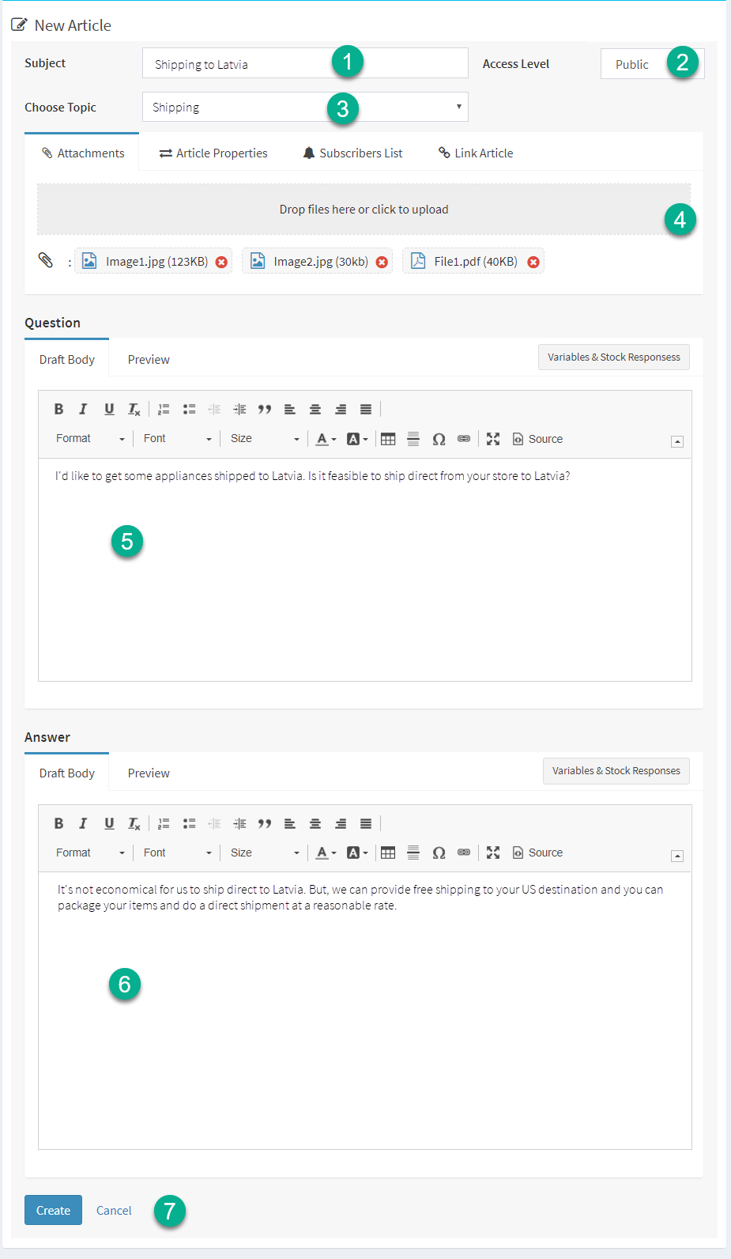Screen dimensions: 731x1259
Task: Toggle Underline in the Question editor
Action: click(x=109, y=409)
